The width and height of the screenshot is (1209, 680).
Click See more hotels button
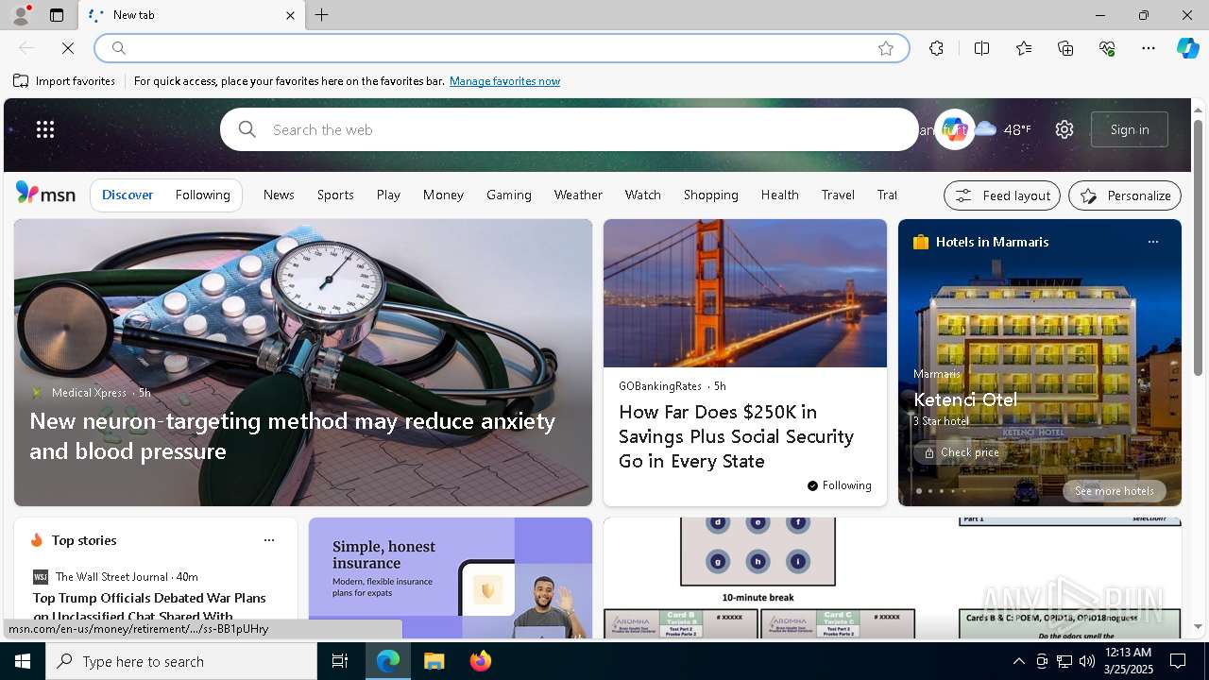coord(1114,491)
